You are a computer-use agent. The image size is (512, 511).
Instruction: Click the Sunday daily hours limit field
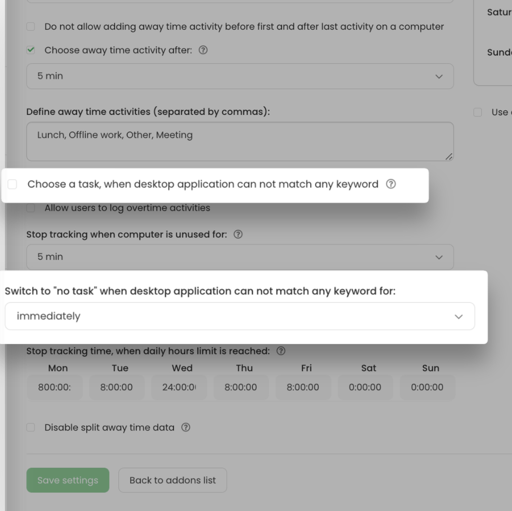(427, 387)
